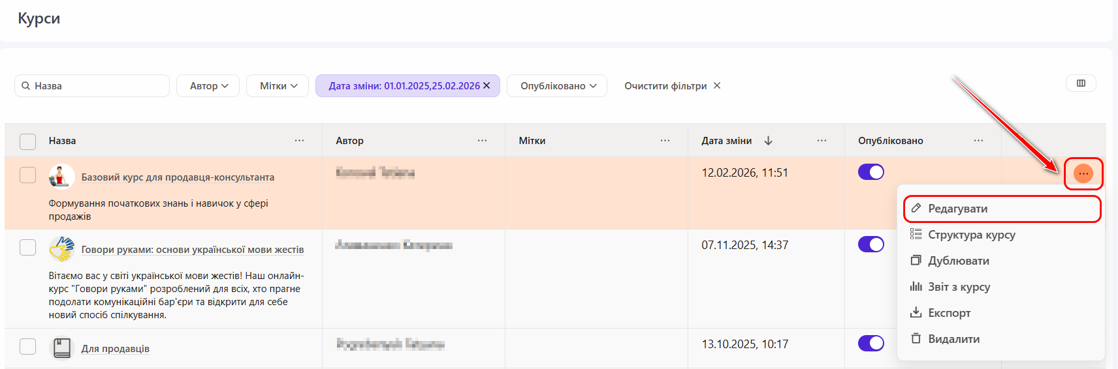Image resolution: width=1118 pixels, height=369 pixels.
Task: Disable published switch for Для продавців course
Action: point(870,343)
